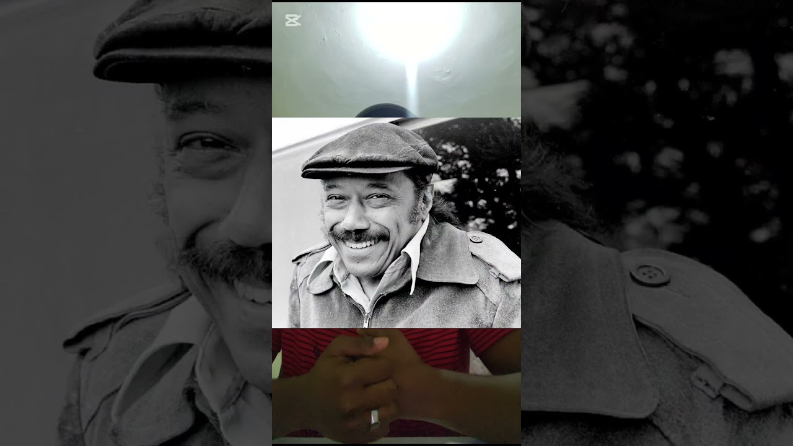Click the clasped hands clip at the bottom
This screenshot has height=446, width=793.
[396, 386]
